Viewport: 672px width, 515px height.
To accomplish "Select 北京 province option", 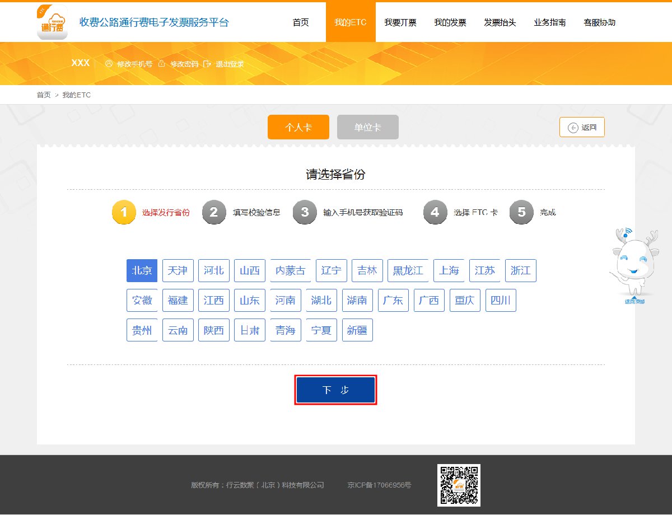I will click(142, 270).
